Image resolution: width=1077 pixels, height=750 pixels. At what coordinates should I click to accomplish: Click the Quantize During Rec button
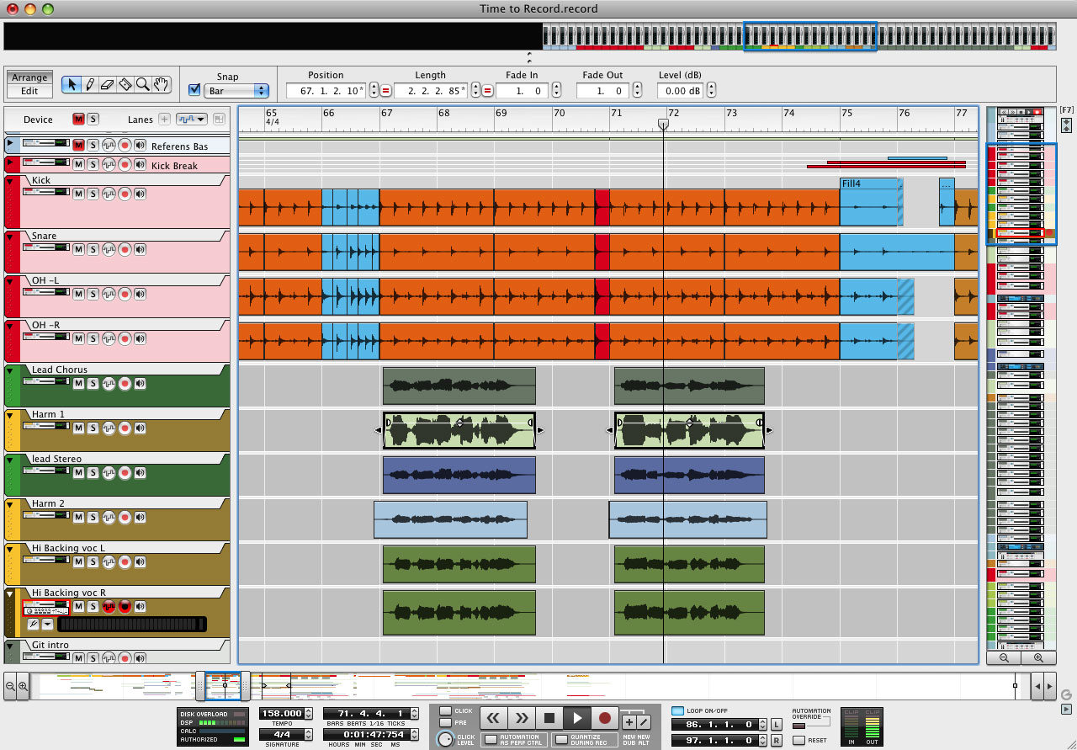tap(560, 739)
